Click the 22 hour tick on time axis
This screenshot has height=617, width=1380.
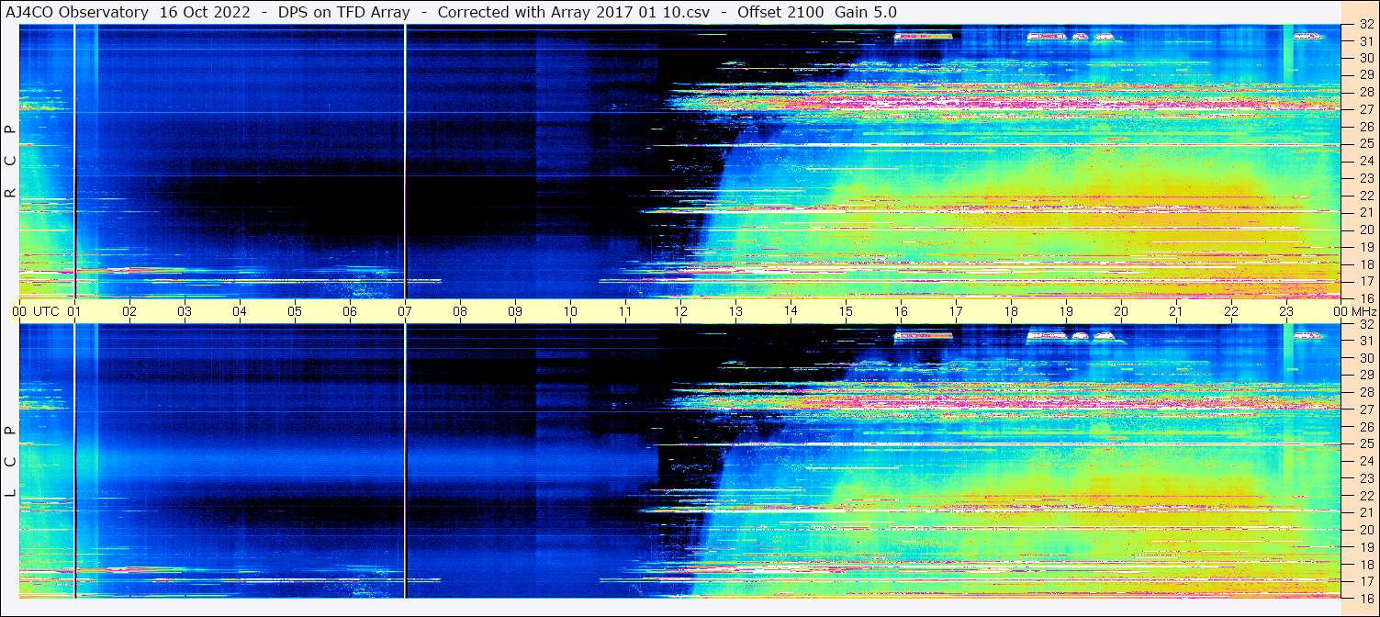(1231, 311)
